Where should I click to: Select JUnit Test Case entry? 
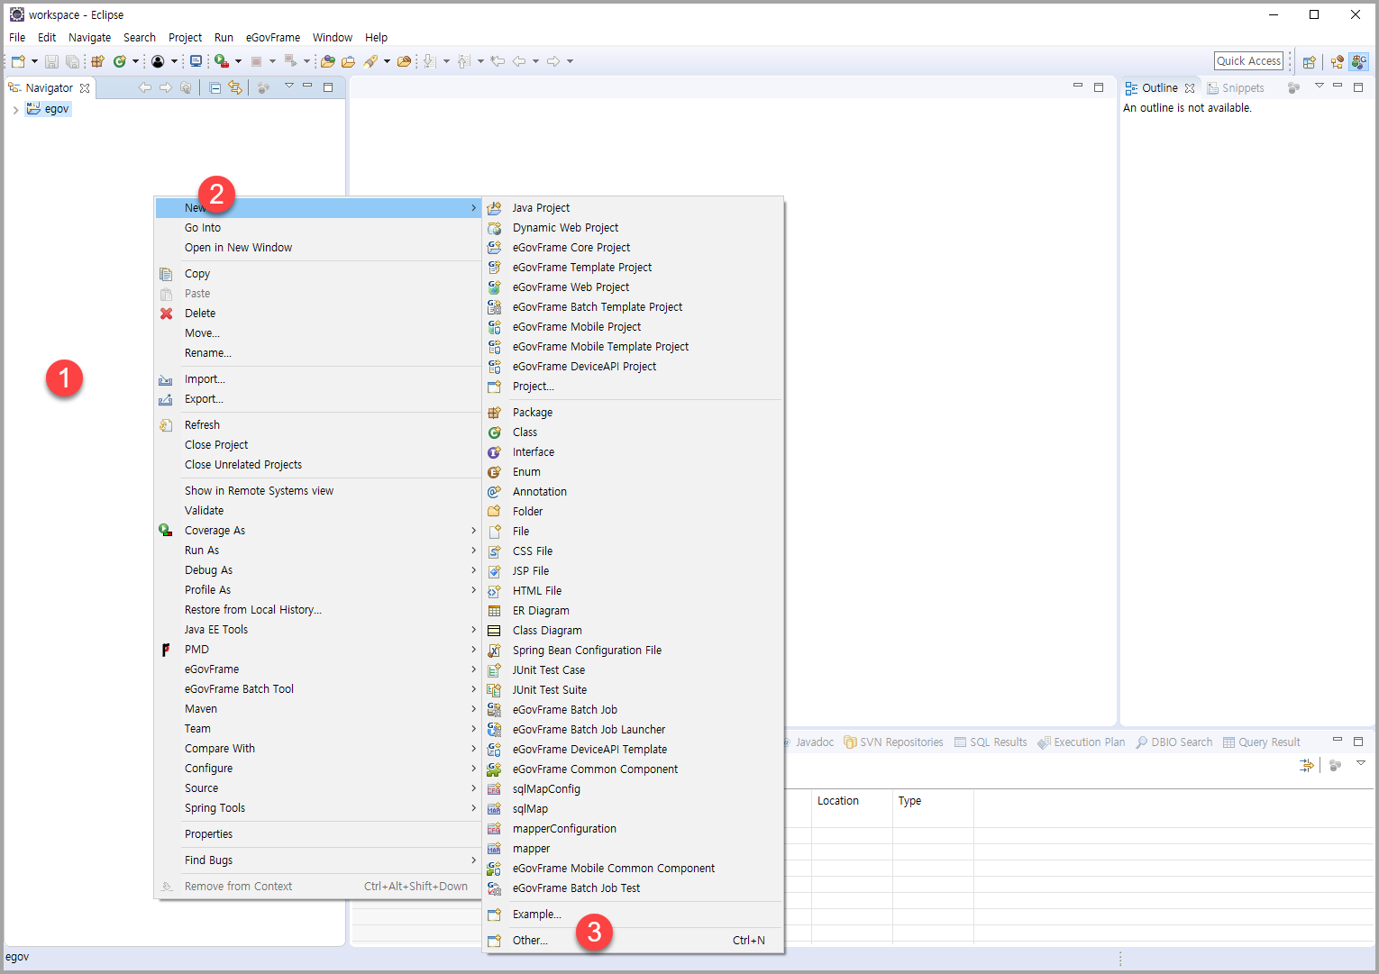click(634, 670)
